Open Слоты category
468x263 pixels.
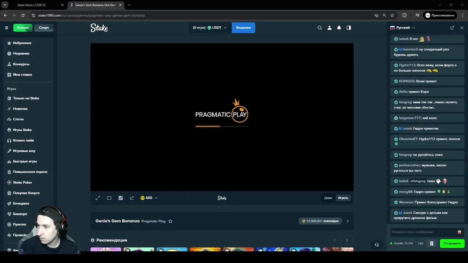click(29, 119)
